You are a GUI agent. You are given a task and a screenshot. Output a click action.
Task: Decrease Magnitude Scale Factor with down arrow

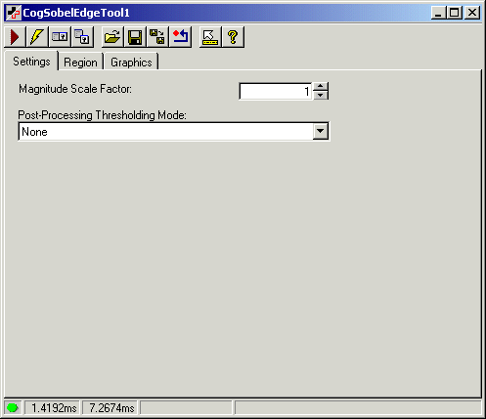[x=321, y=96]
